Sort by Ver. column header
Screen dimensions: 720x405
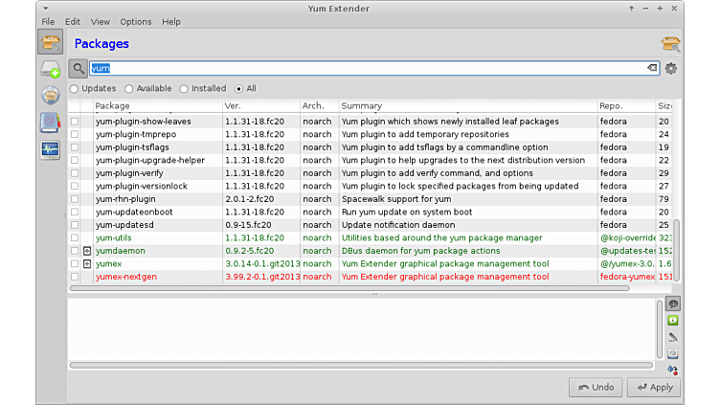[261, 105]
